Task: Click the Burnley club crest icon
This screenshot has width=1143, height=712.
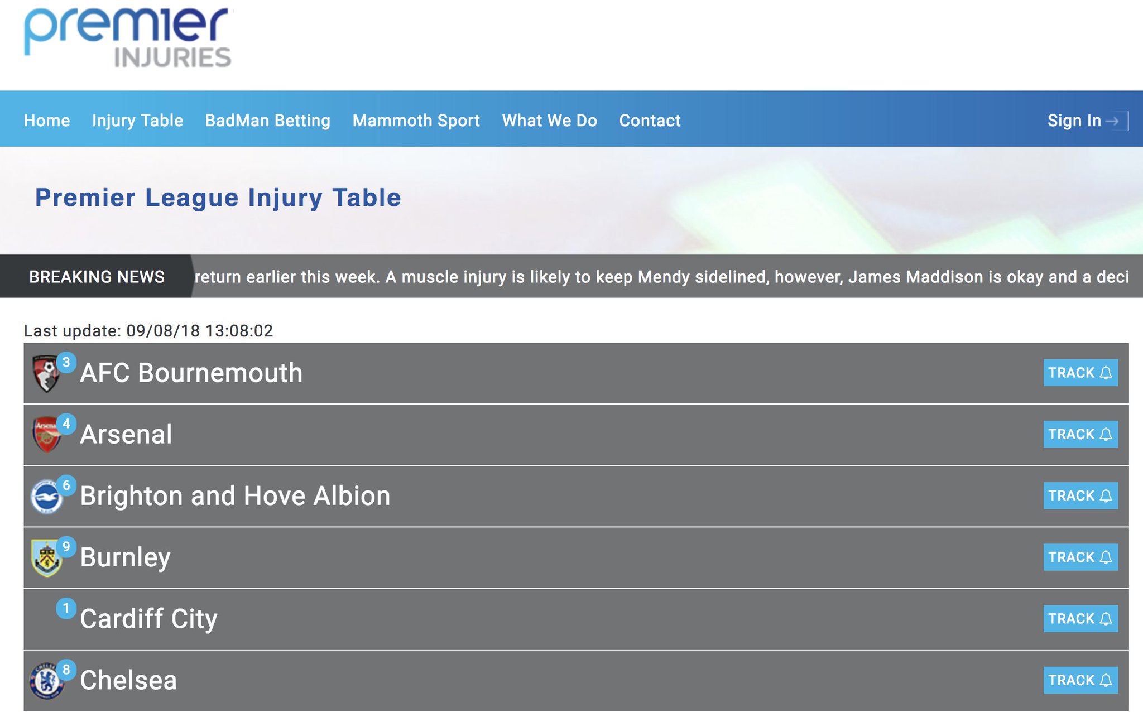Action: pos(46,558)
